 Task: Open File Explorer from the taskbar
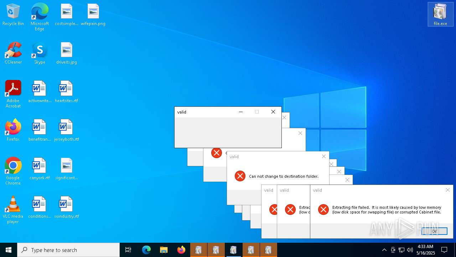(164, 250)
